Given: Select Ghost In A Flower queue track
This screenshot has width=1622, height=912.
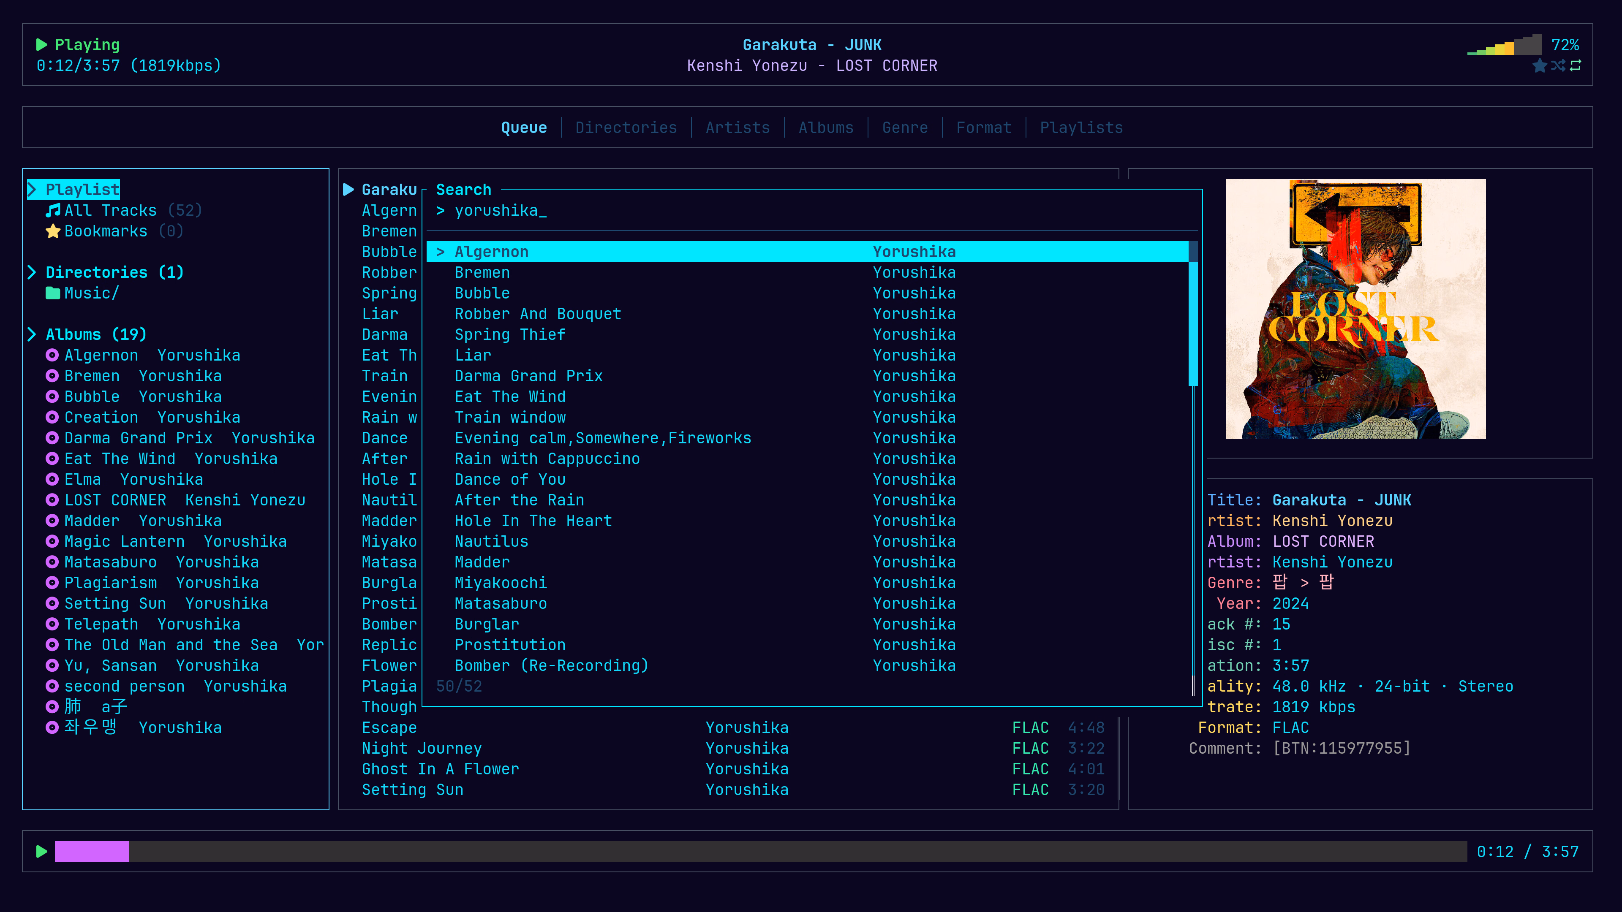Looking at the screenshot, I should click(x=732, y=769).
